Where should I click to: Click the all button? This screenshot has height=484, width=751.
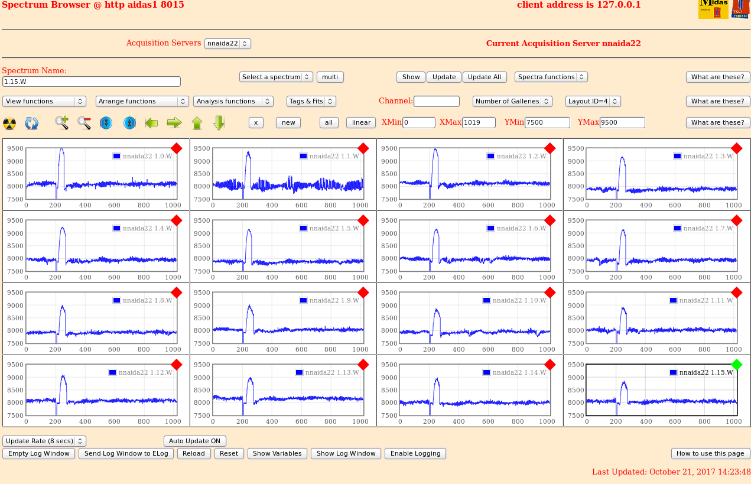pos(329,122)
